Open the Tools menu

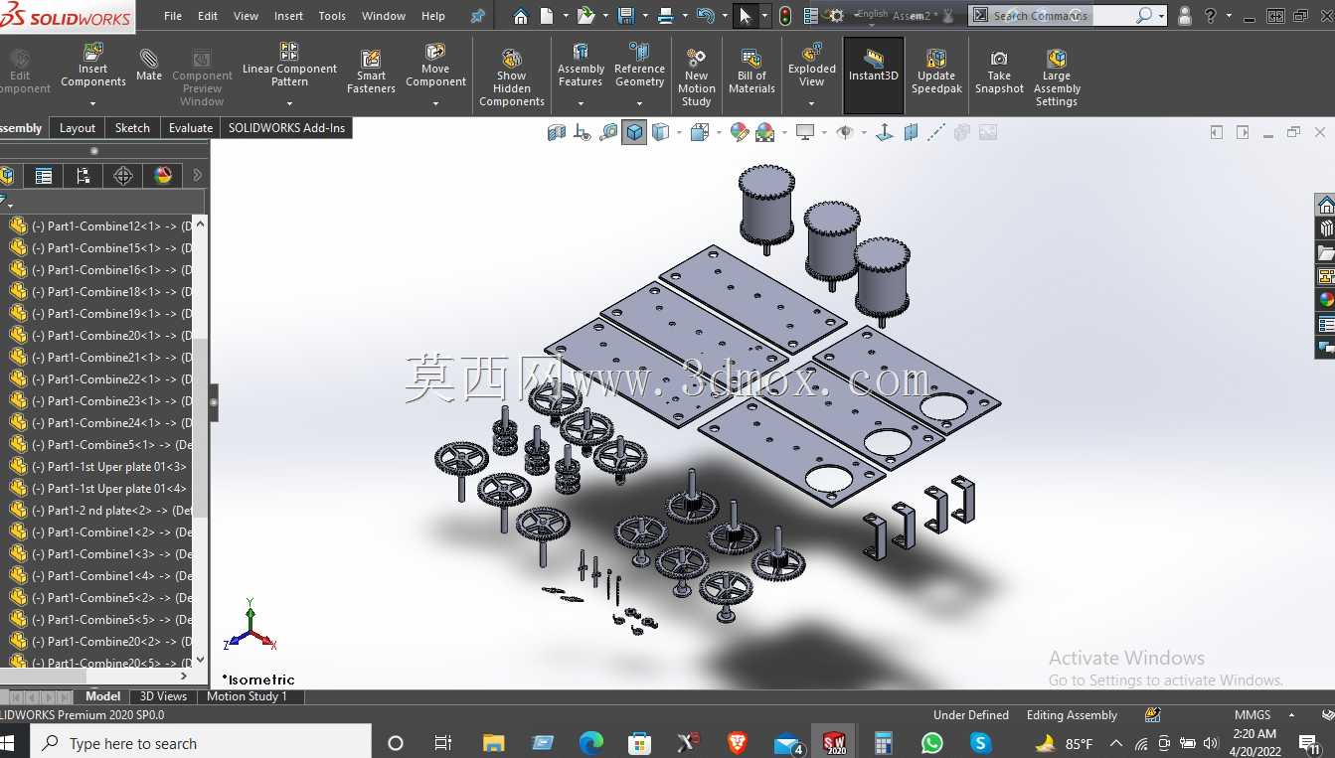[x=332, y=16]
